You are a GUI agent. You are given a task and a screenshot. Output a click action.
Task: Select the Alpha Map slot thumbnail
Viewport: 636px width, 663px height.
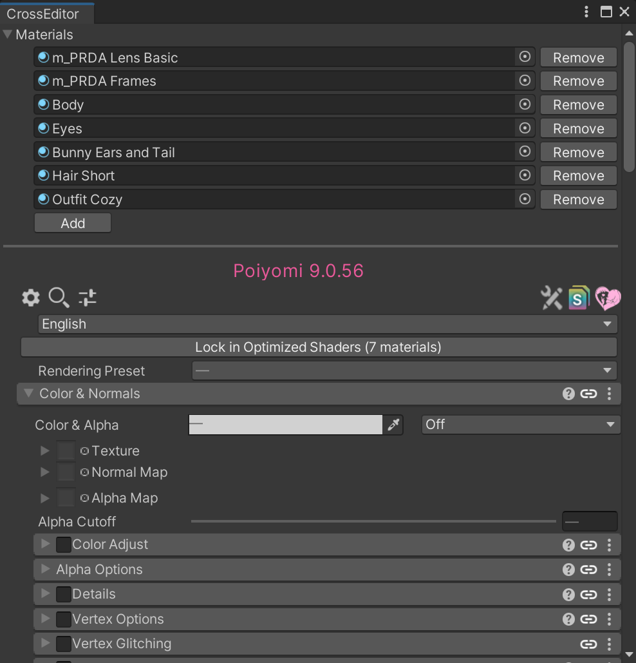point(66,497)
